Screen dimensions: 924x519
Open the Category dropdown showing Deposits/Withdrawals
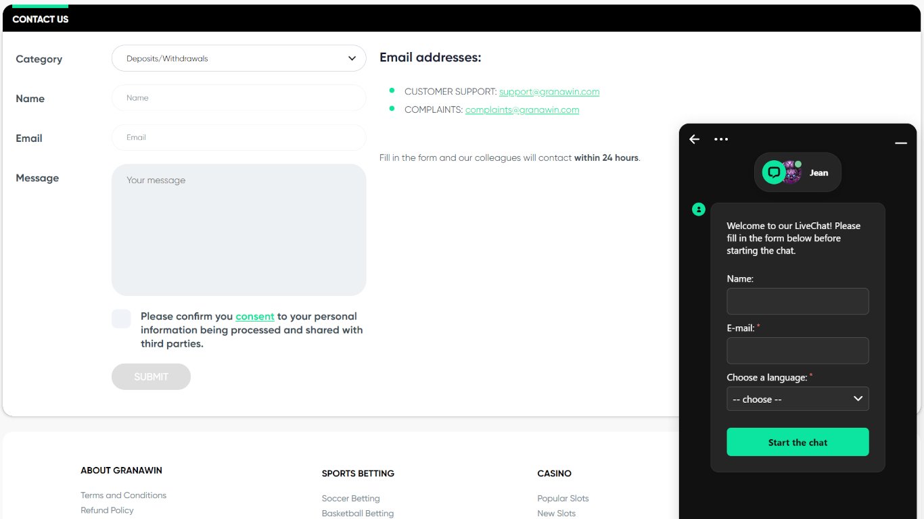pyautogui.click(x=239, y=58)
